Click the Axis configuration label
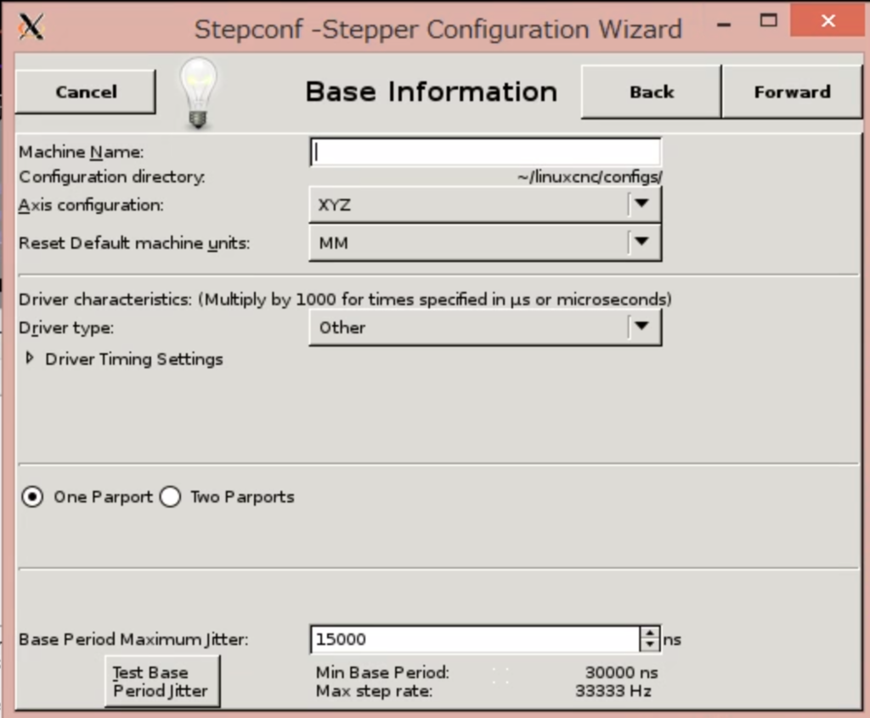 91,205
